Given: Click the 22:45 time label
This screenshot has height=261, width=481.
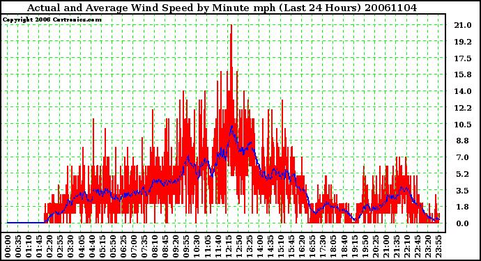Looking at the screenshot, I should coord(417,246).
